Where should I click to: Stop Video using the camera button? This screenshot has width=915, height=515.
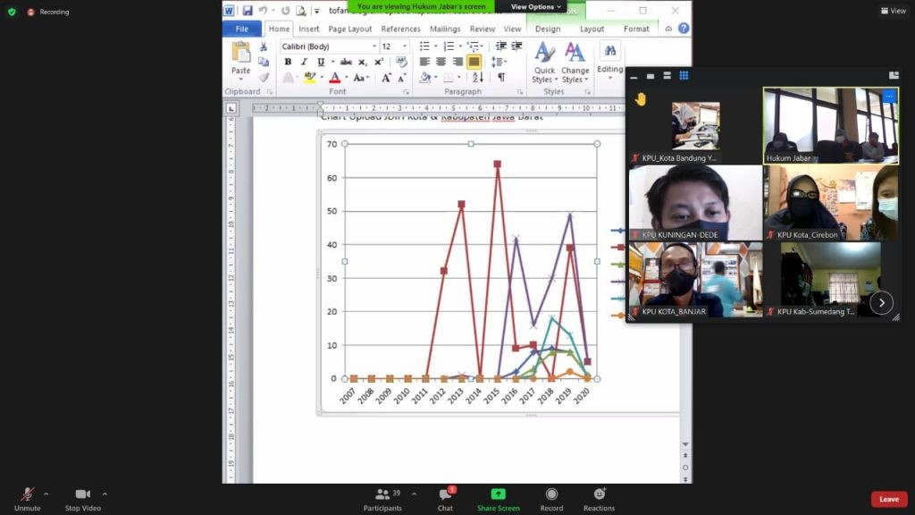point(82,496)
